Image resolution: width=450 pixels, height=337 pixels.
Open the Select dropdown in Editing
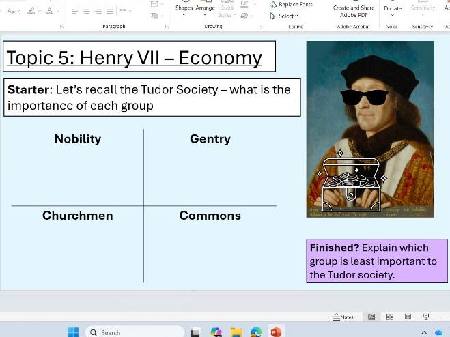284,16
